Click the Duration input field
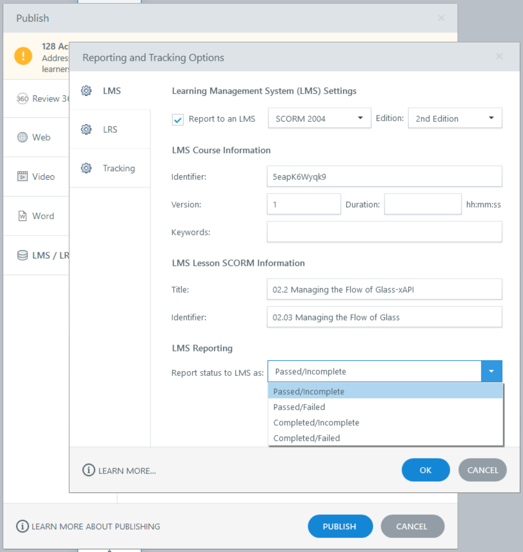The width and height of the screenshot is (523, 552). (x=423, y=204)
